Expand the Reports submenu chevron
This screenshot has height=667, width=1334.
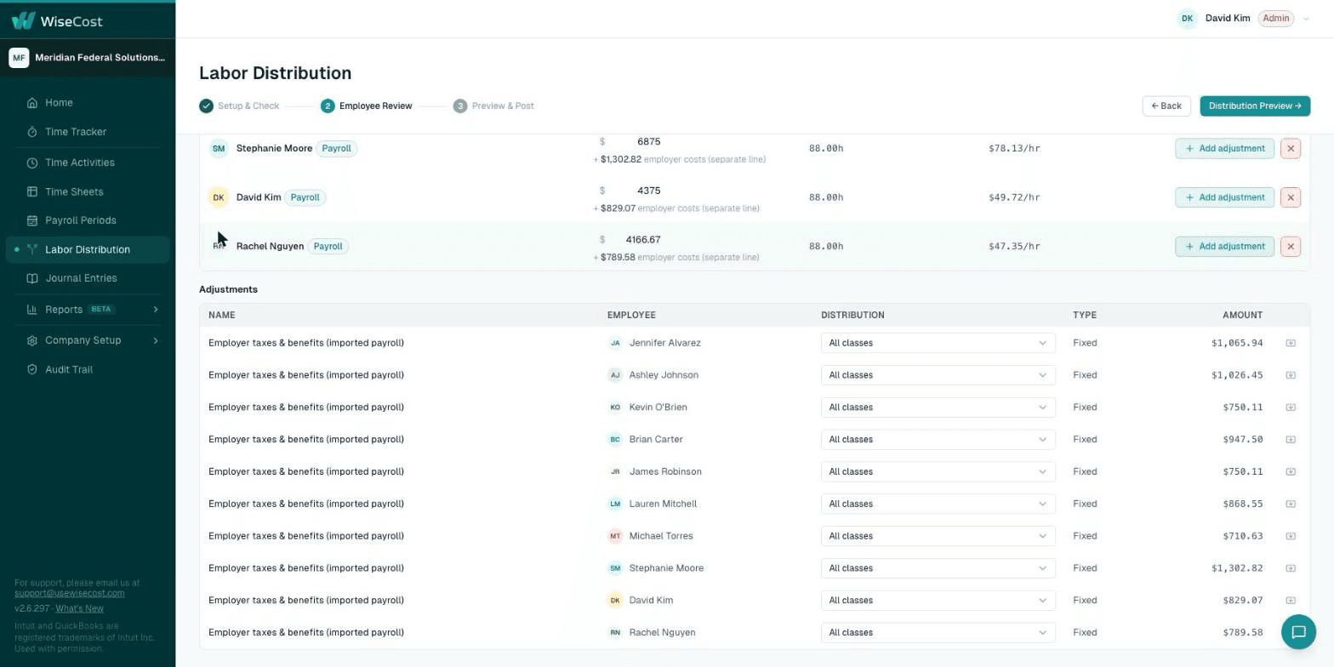[156, 310]
